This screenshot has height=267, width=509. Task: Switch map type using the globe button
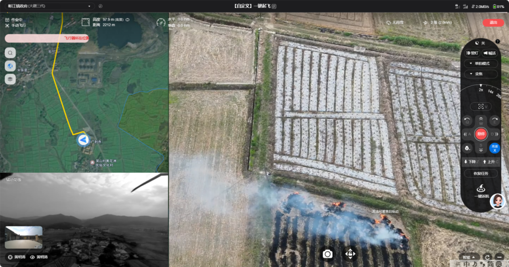point(10,66)
